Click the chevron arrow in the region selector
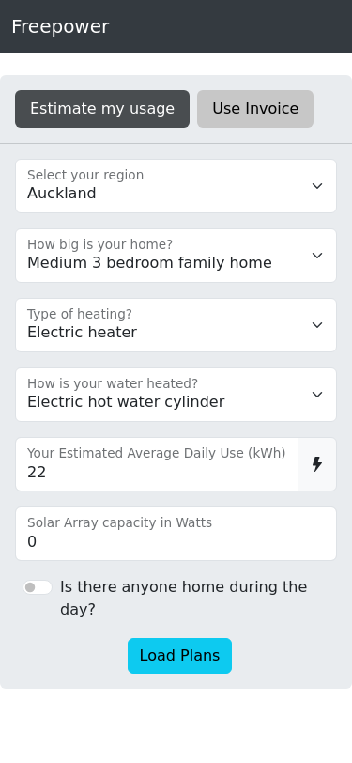 tap(317, 186)
